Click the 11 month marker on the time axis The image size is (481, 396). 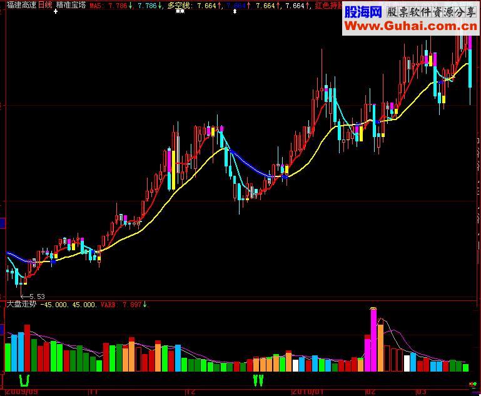(x=94, y=392)
